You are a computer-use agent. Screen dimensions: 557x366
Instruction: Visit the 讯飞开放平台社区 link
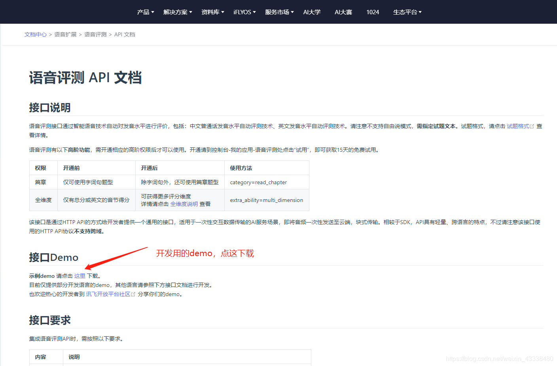click(108, 294)
